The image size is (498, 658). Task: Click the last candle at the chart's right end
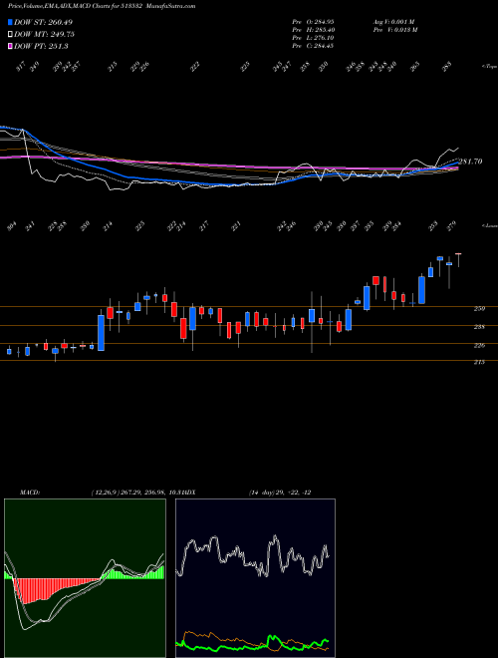[x=458, y=260]
